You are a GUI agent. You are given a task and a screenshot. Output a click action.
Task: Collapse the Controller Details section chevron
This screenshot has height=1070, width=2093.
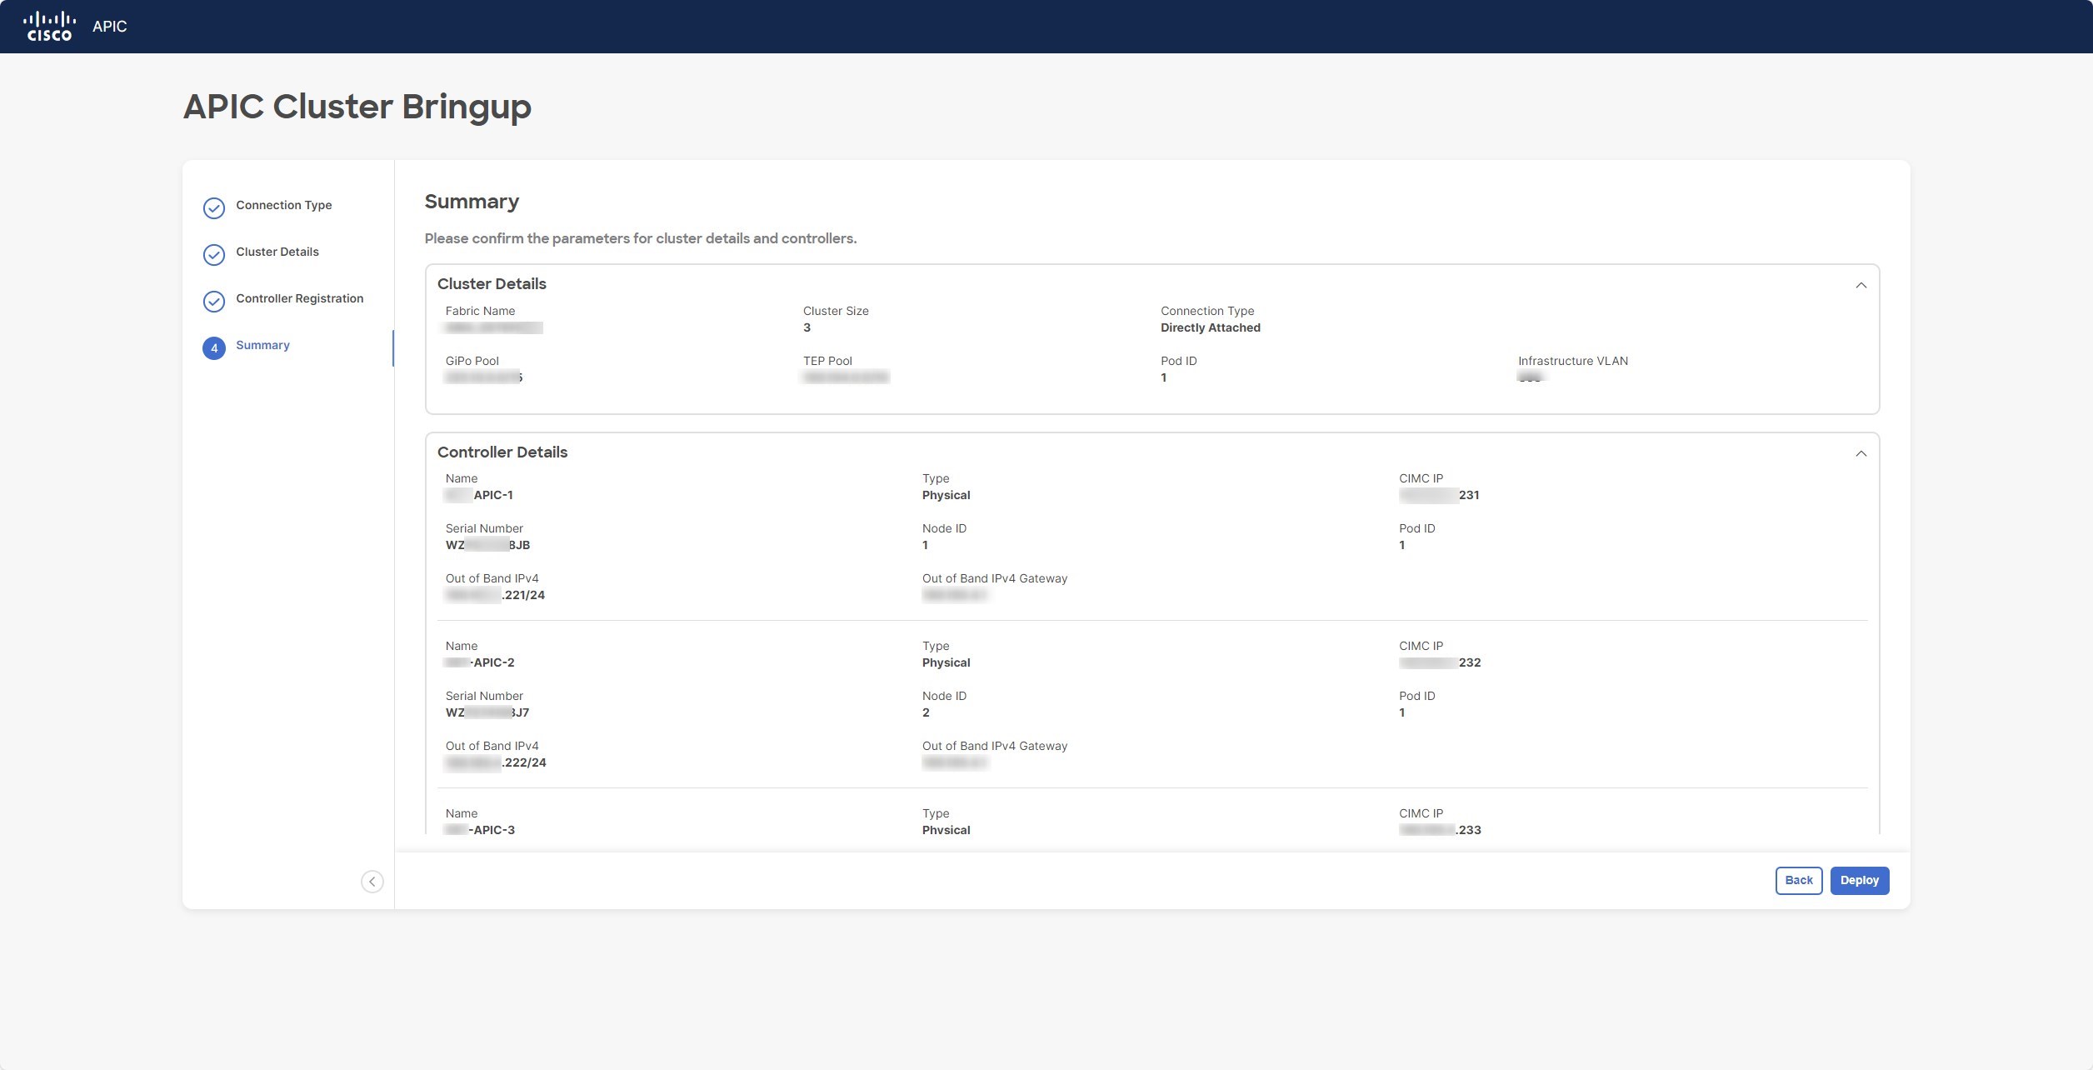point(1861,453)
